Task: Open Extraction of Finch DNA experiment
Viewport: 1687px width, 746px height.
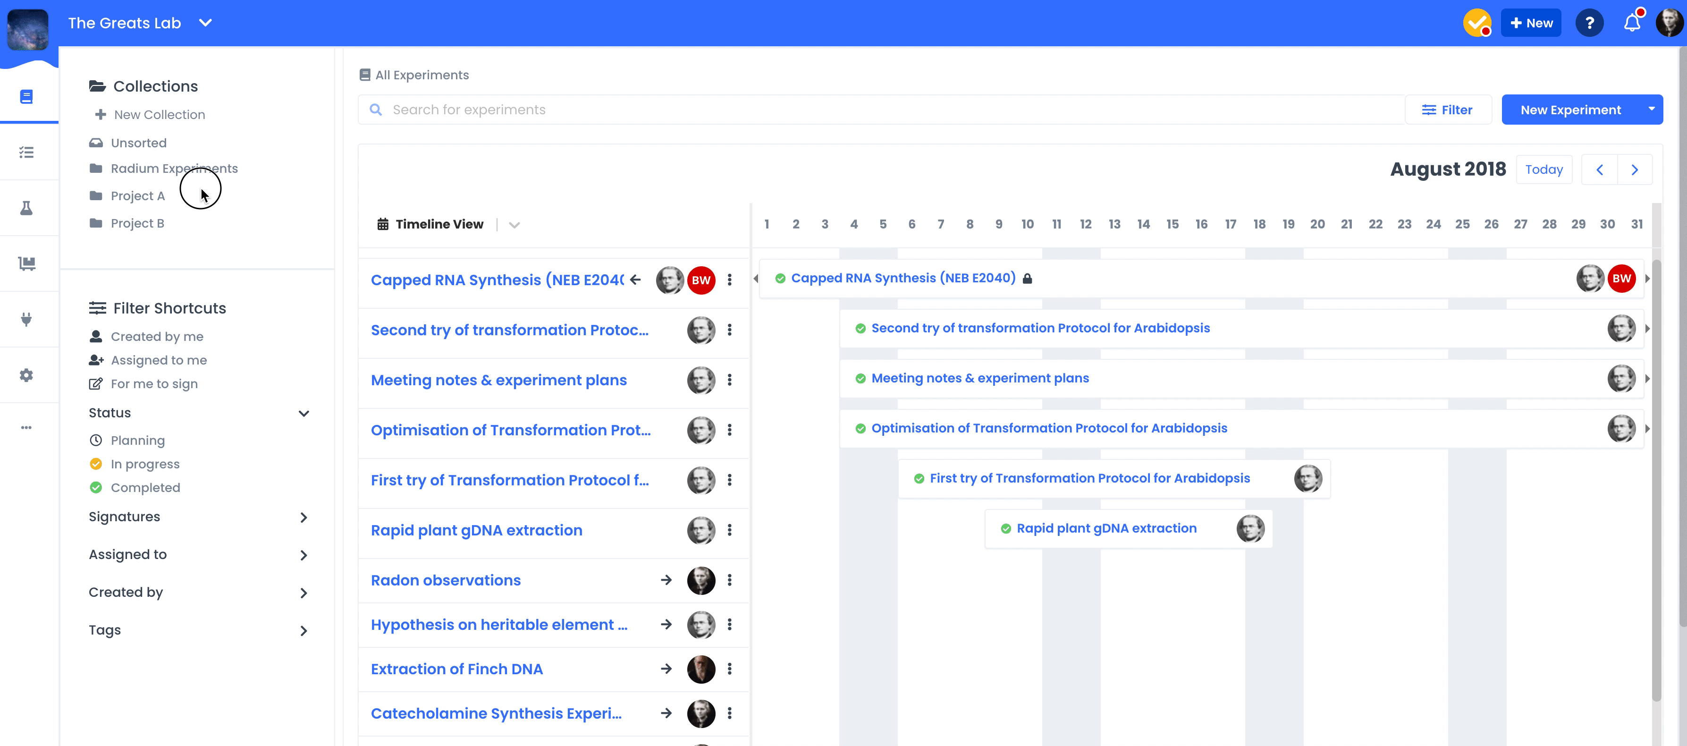Action: tap(456, 669)
